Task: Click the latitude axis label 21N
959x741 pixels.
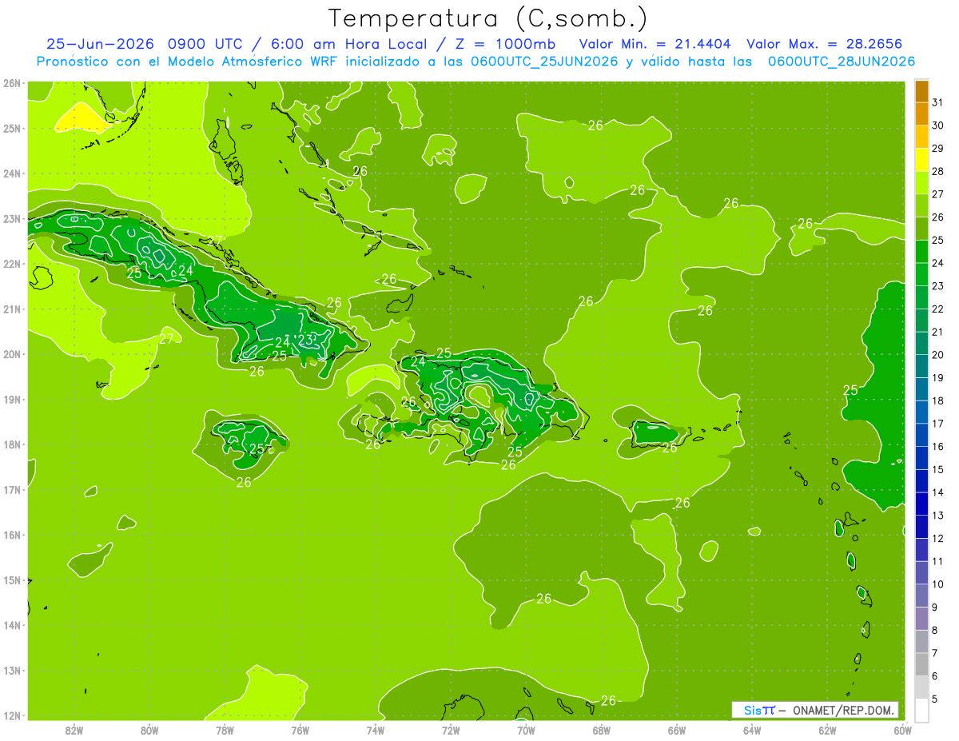Action: pos(12,309)
